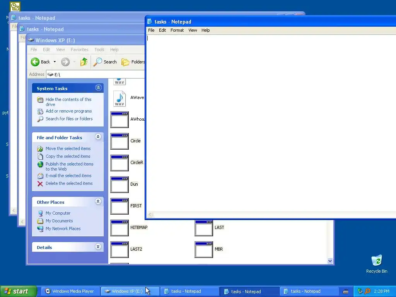396x297 pixels.
Task: Select the AWave WAV file icon
Action: point(119,99)
